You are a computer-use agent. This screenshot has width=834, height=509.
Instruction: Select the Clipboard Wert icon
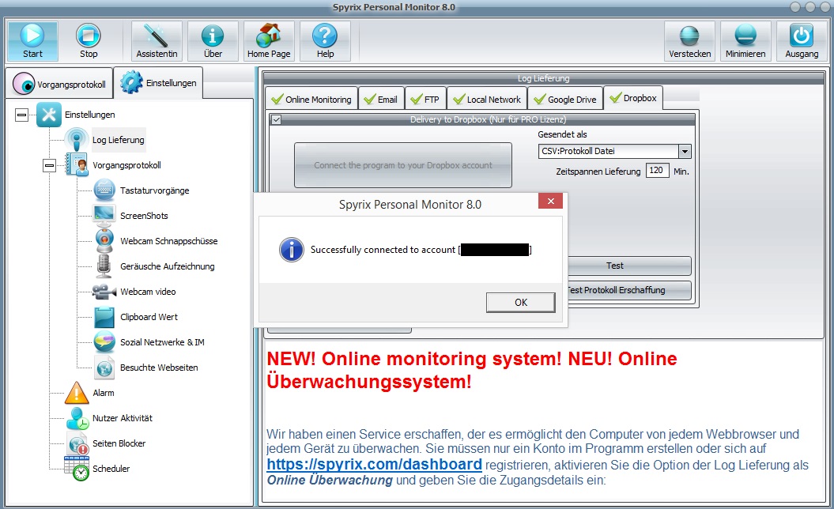pyautogui.click(x=104, y=317)
